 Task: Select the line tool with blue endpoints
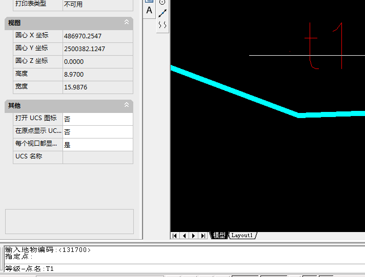[x=163, y=13]
